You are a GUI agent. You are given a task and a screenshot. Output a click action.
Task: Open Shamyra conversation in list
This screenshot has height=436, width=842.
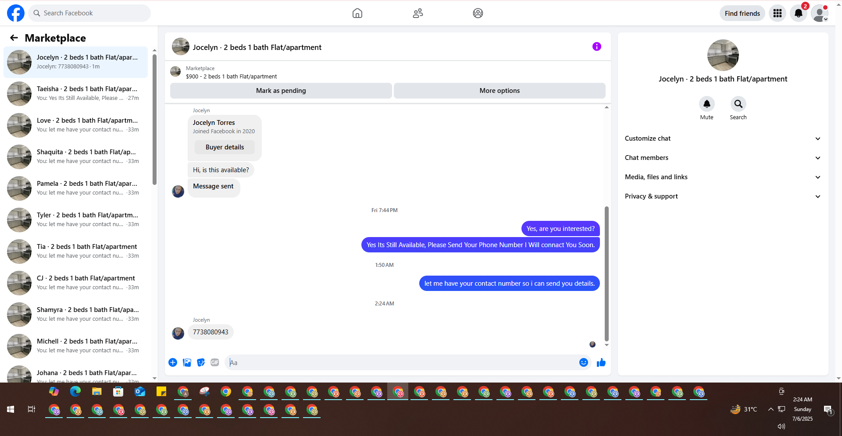(x=75, y=314)
